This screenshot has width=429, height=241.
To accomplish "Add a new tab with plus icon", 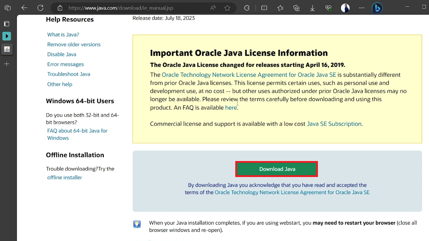I will tap(7, 64).
